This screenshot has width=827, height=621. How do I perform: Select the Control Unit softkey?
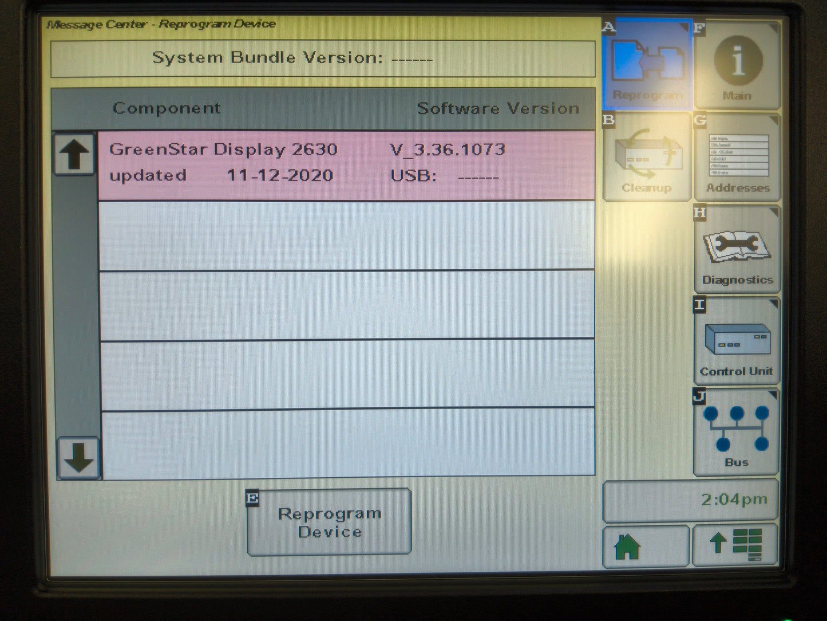[x=737, y=342]
